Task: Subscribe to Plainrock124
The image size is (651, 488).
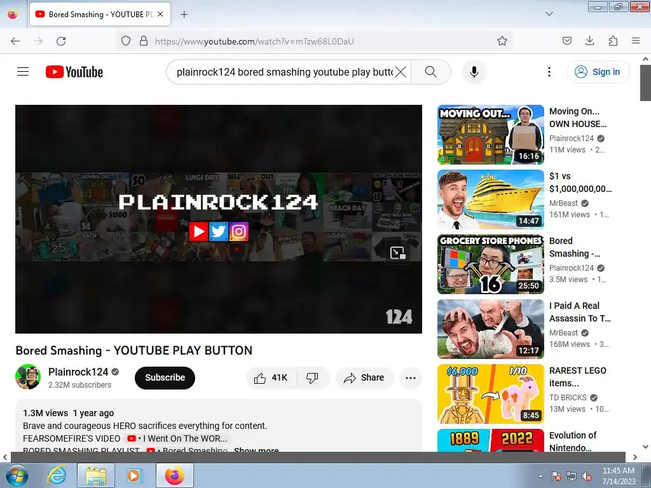Action: pyautogui.click(x=165, y=377)
